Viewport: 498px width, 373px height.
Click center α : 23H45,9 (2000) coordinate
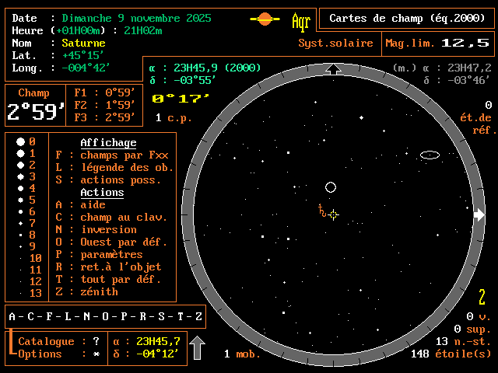coord(205,68)
